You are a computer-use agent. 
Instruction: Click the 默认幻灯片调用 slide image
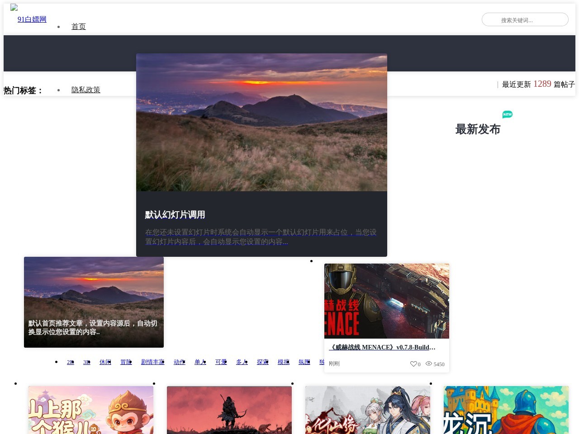tap(261, 122)
